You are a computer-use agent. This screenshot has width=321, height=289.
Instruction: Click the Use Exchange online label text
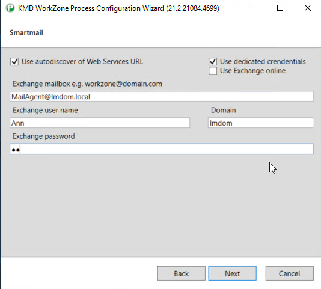(x=252, y=71)
